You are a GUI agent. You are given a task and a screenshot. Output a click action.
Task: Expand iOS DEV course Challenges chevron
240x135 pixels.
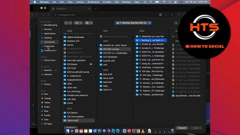(129, 53)
